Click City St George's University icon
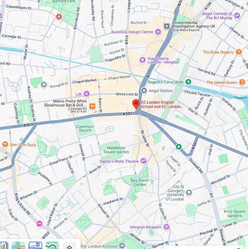The height and width of the screenshot is (249, 248). pos(189,193)
